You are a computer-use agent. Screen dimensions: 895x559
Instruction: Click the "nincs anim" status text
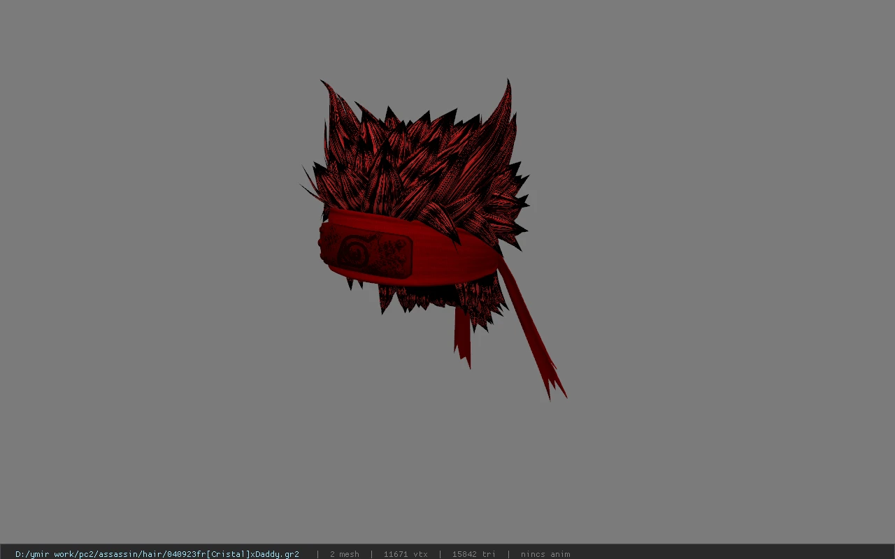click(545, 554)
